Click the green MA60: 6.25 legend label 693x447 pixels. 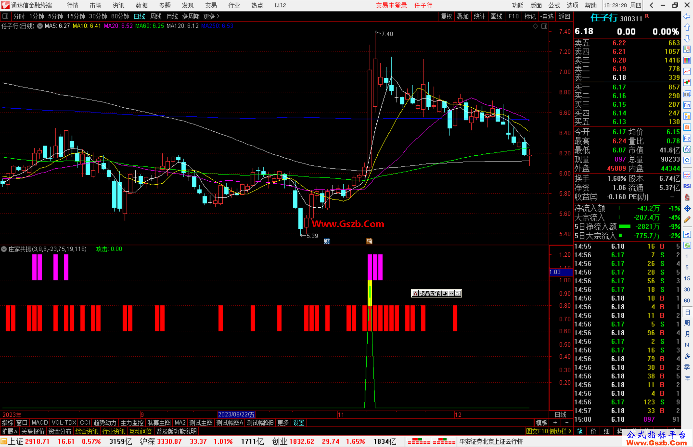click(x=150, y=26)
